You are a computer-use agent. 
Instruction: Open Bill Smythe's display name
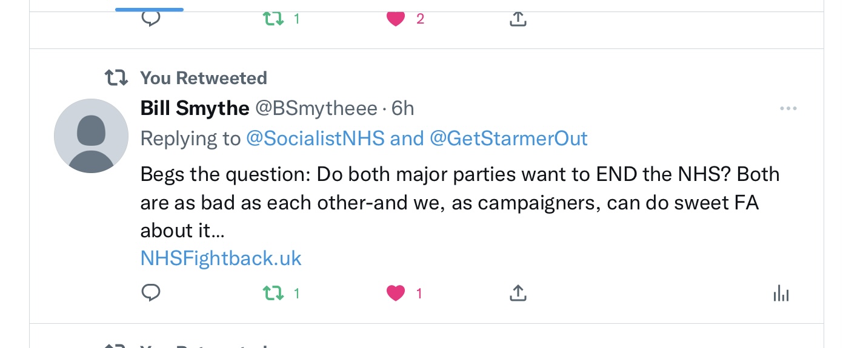pos(195,108)
